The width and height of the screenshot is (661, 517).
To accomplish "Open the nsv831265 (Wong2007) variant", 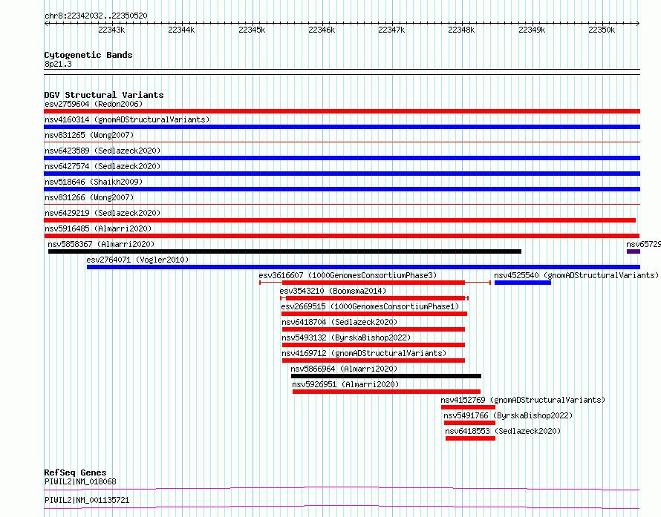I will click(89, 135).
